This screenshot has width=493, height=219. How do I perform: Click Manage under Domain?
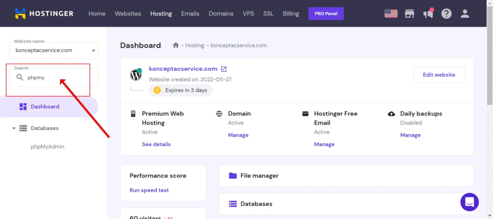(x=238, y=135)
